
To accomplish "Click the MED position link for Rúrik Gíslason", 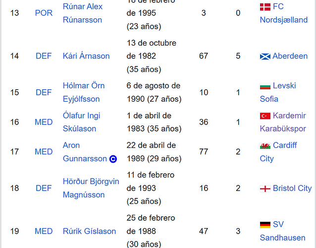I will [44, 231].
